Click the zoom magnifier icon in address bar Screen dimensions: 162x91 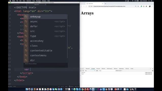[x=136, y=6]
